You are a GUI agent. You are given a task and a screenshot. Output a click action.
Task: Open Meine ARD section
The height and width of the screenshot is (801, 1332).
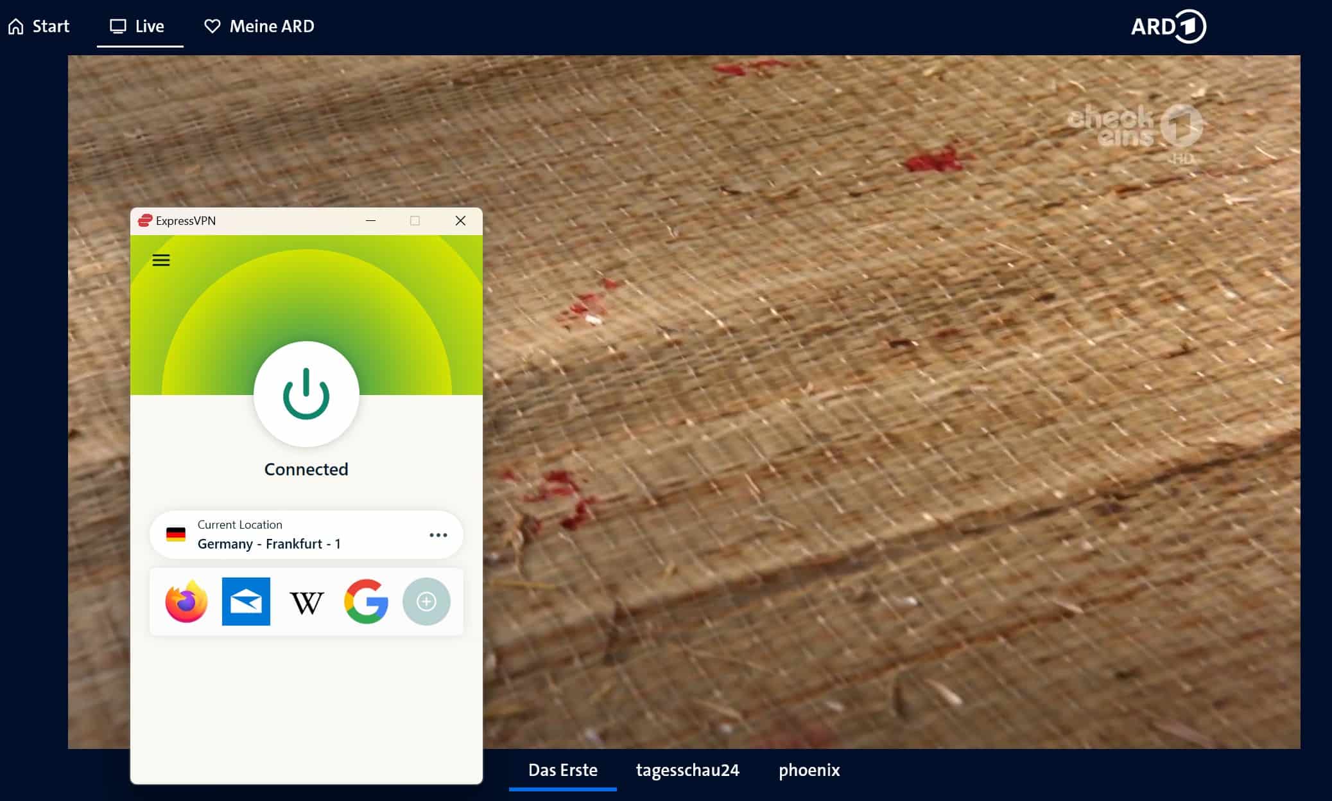coord(259,26)
